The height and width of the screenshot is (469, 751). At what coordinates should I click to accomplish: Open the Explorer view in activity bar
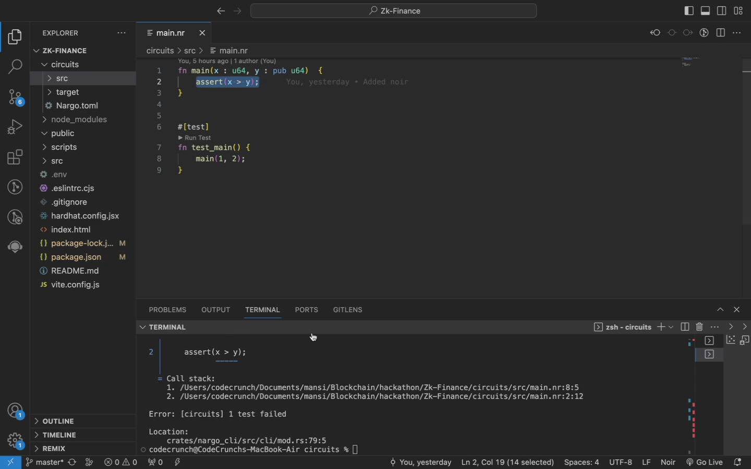(x=15, y=37)
